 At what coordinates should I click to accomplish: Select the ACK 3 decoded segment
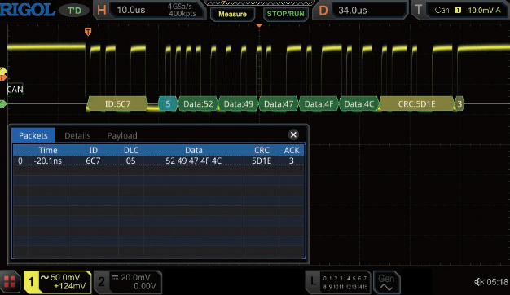tap(459, 104)
